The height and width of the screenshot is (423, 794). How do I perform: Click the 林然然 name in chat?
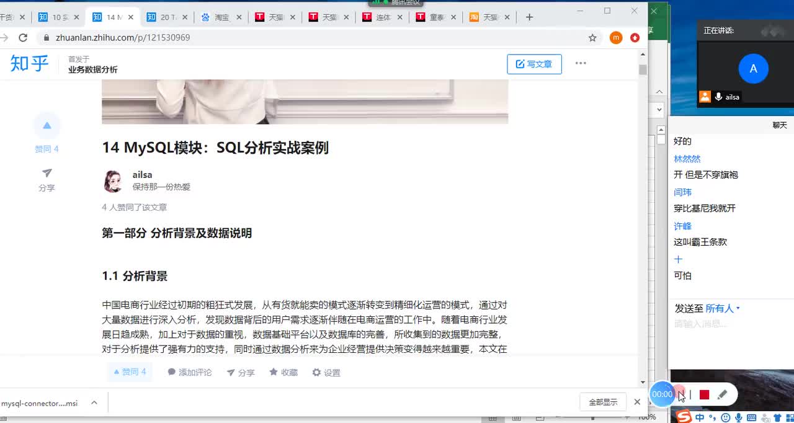pyautogui.click(x=687, y=159)
